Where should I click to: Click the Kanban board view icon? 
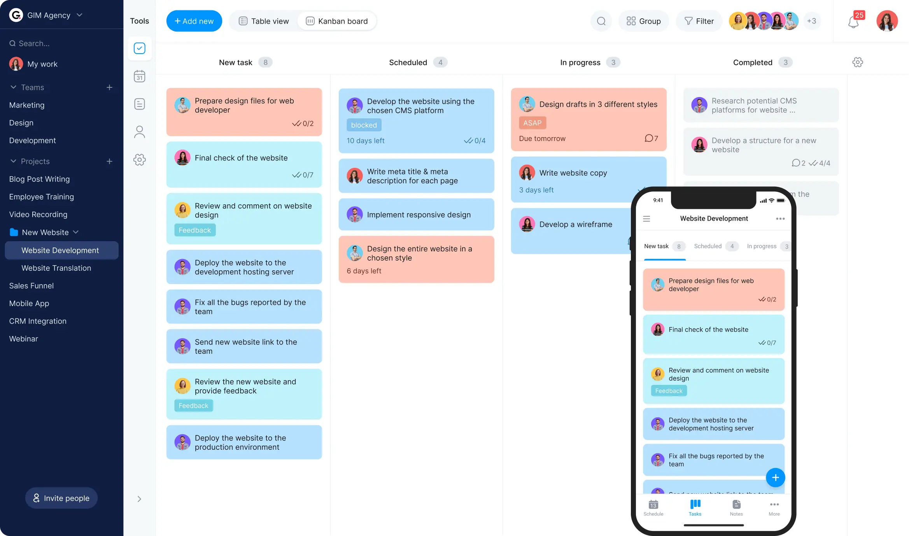coord(309,21)
